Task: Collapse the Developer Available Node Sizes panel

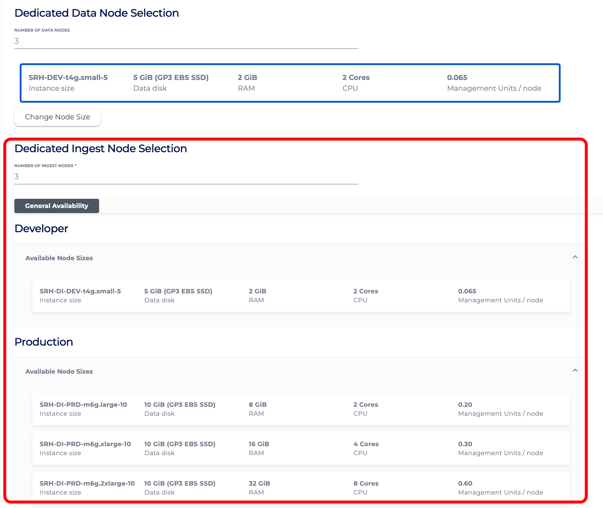Action: coord(576,257)
